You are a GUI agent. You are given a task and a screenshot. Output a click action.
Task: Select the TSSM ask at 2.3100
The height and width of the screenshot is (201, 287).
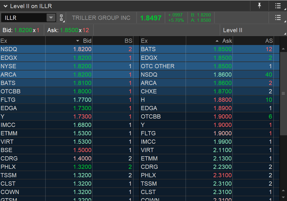coord(210,183)
